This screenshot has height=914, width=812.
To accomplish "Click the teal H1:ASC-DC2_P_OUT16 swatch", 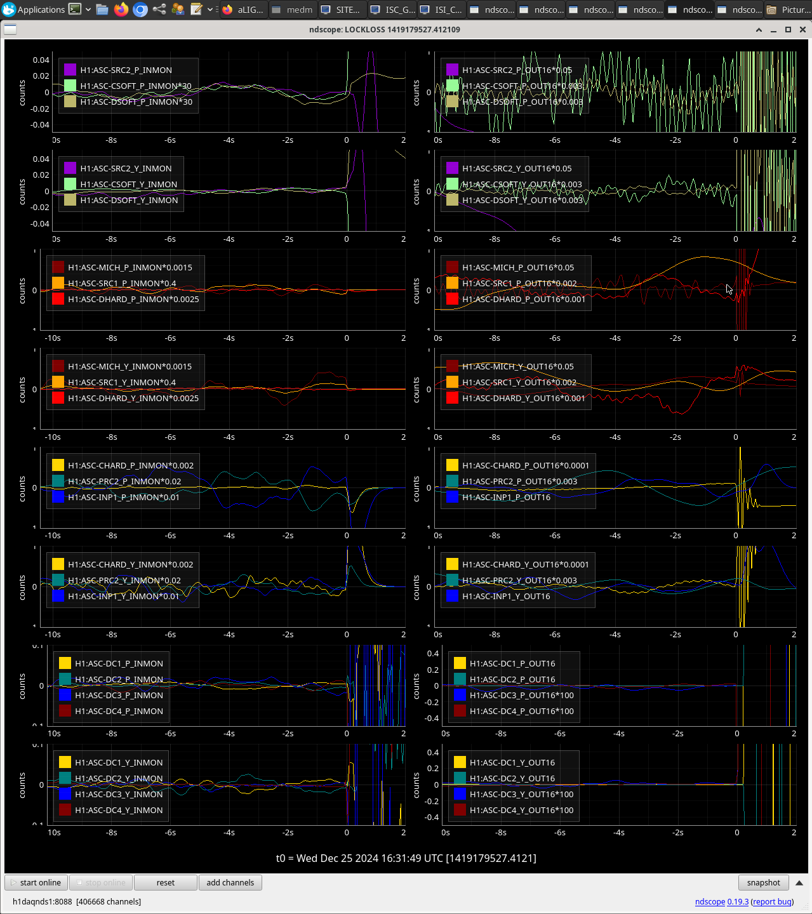I will click(x=460, y=679).
